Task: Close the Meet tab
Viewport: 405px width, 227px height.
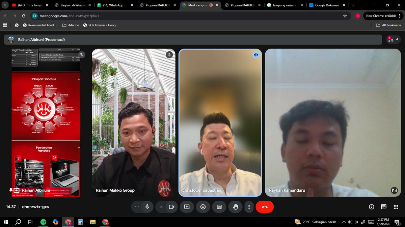Action: tap(217, 5)
